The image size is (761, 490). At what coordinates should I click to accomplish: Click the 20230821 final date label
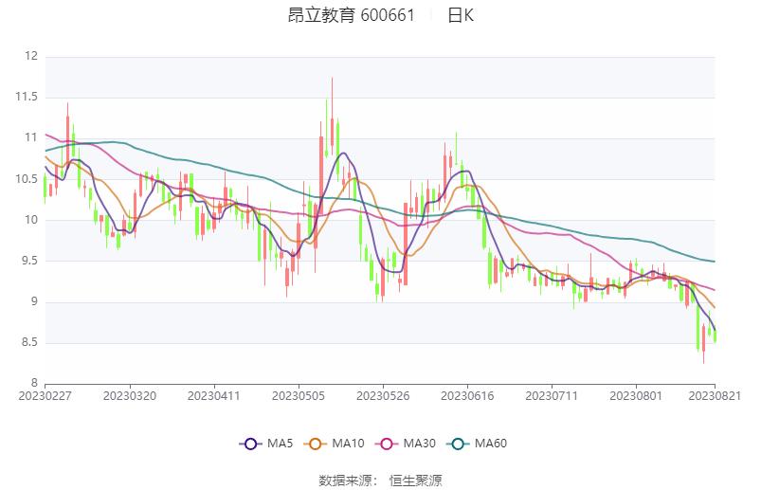pyautogui.click(x=715, y=394)
